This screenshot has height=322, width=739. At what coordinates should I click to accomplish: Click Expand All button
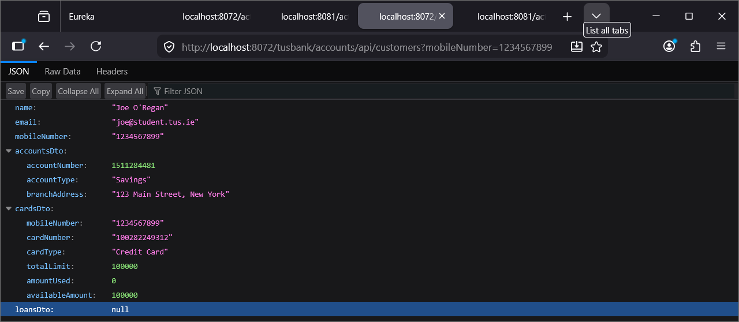[x=125, y=91]
